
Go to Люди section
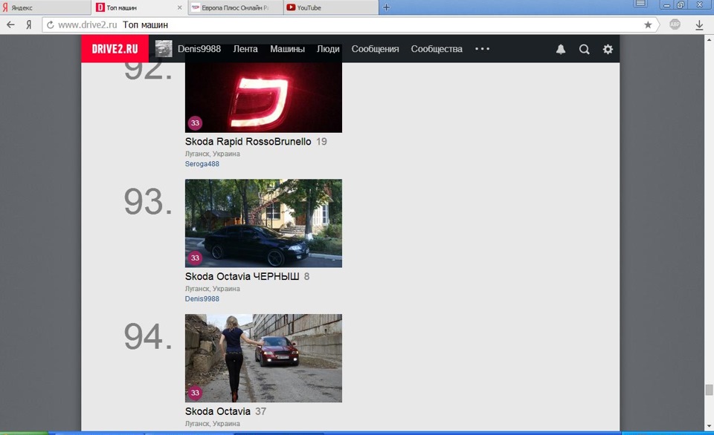[x=328, y=49]
